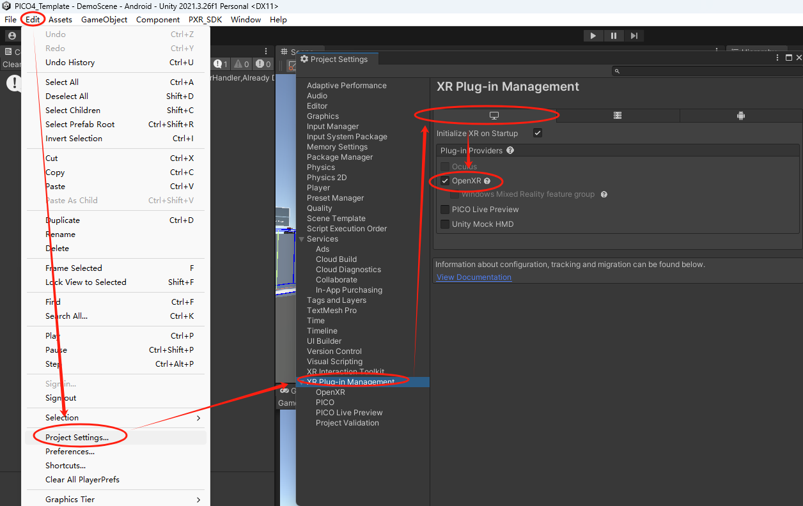Select the dedicated server platform tab icon

coord(618,116)
